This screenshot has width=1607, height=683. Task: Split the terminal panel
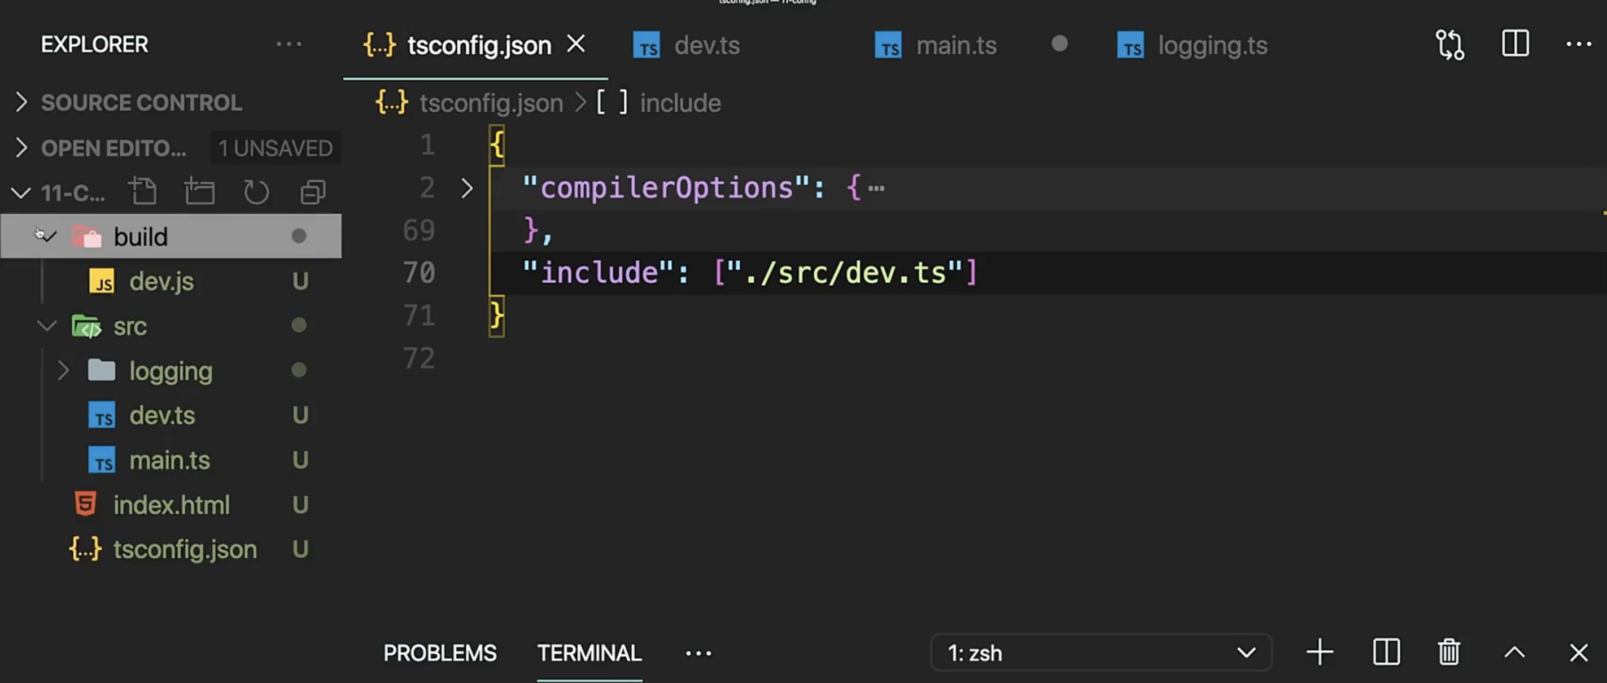tap(1386, 653)
